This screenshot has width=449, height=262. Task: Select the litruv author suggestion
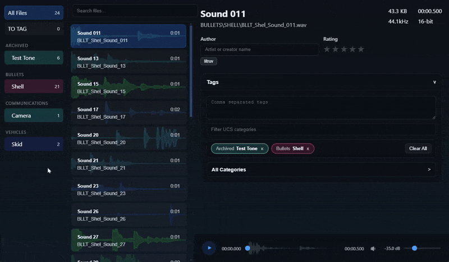click(209, 61)
